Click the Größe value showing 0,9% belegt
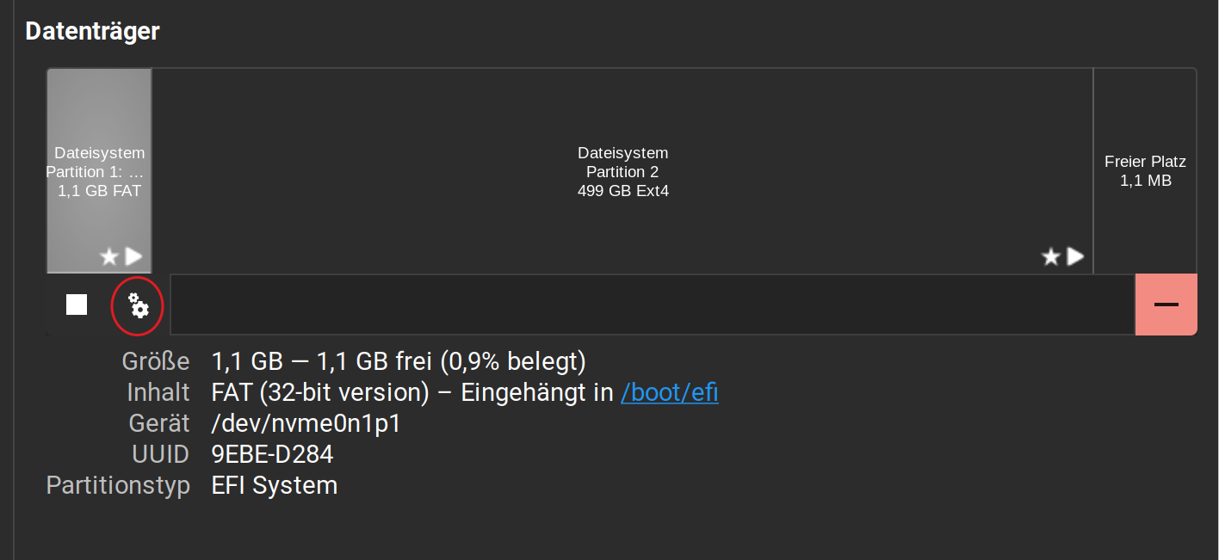 pyautogui.click(x=399, y=361)
